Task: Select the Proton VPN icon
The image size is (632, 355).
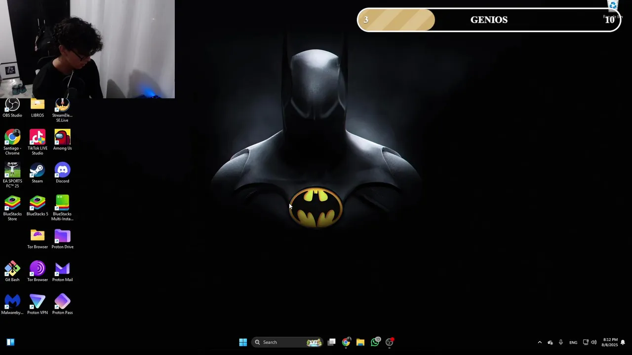Action: [x=38, y=305]
